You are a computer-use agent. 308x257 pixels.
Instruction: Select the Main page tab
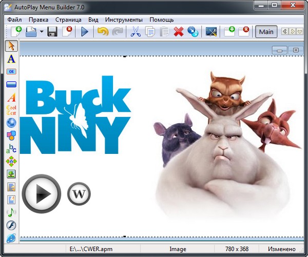coord(266,32)
